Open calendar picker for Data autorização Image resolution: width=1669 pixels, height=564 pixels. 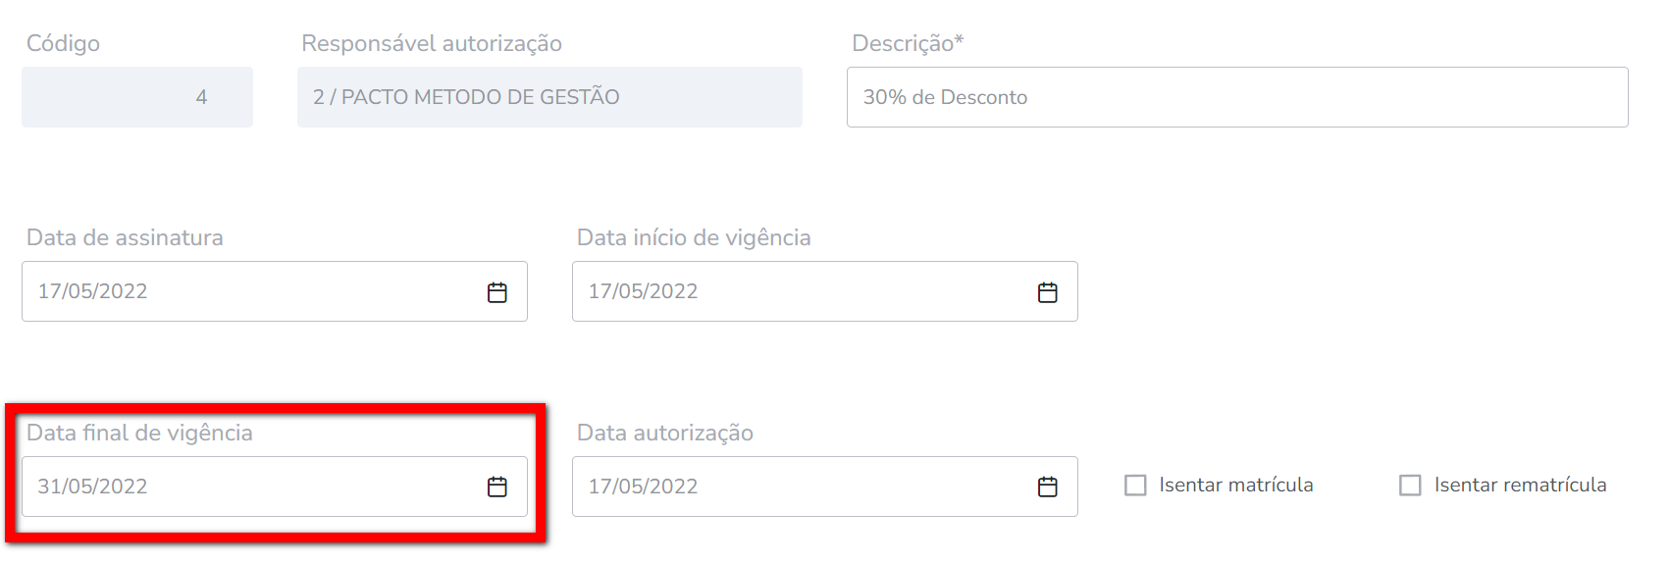[x=1048, y=487]
